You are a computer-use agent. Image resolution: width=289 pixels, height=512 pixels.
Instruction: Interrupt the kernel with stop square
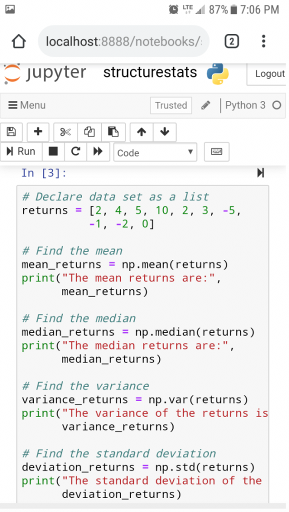(x=53, y=151)
